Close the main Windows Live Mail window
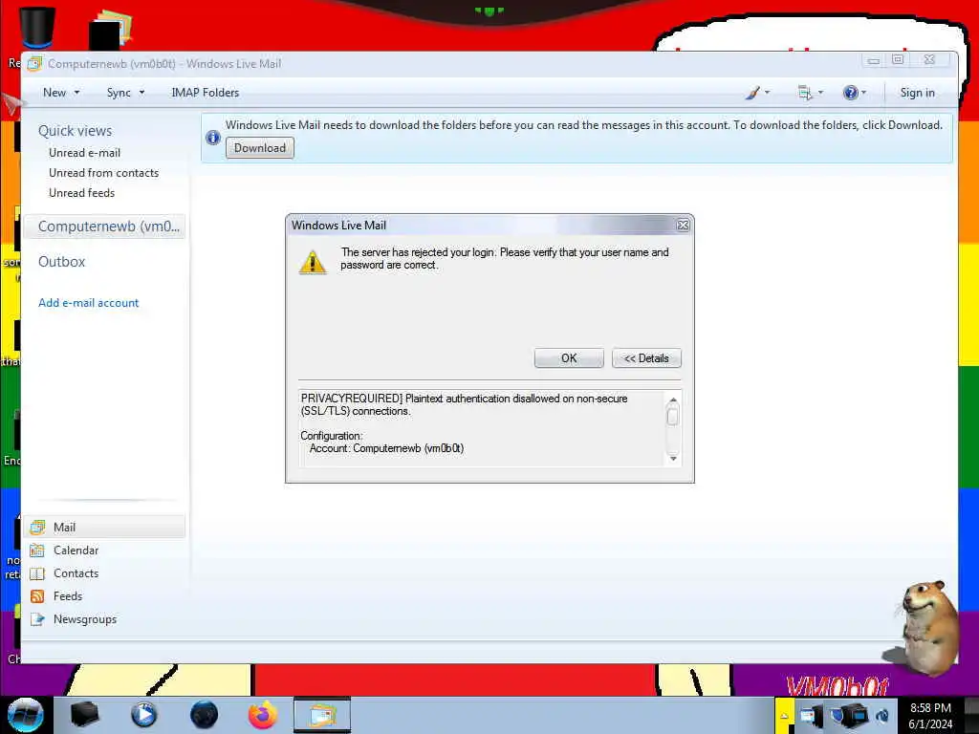 tap(929, 60)
